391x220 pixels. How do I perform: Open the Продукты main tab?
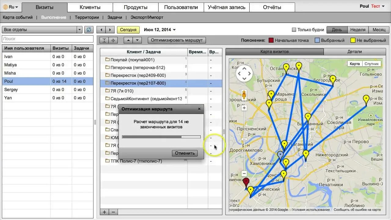136,7
